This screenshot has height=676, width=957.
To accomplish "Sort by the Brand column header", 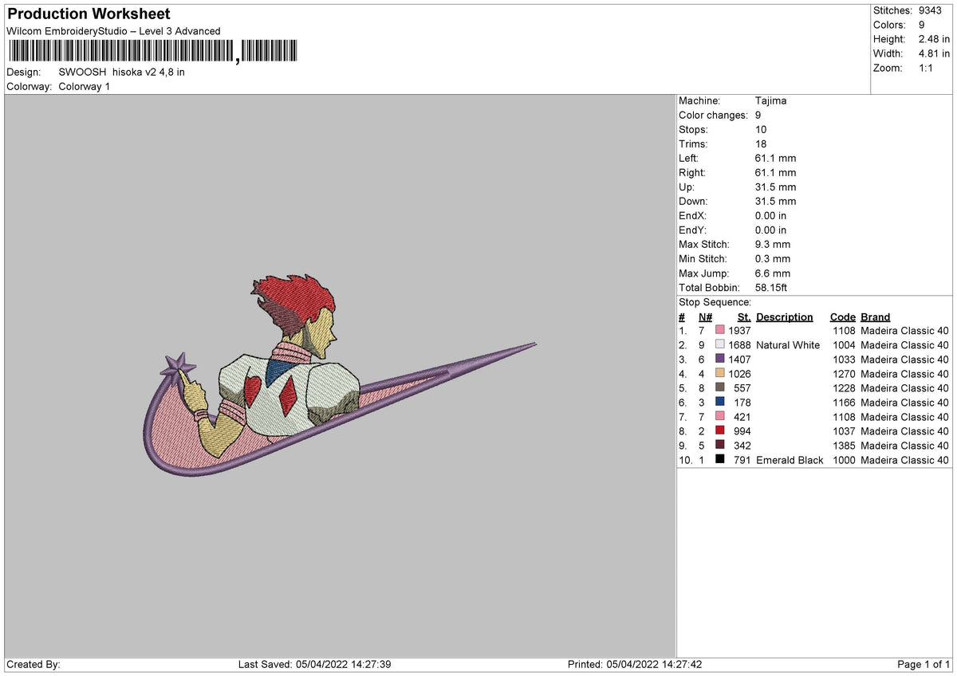I will click(874, 316).
